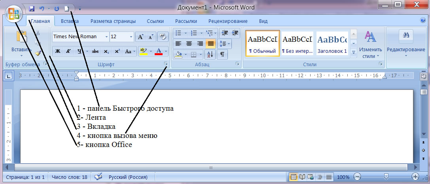Open the Change Case Aa dropdown
Image resolution: width=430 pixels, height=184 pixels.
pos(130,51)
